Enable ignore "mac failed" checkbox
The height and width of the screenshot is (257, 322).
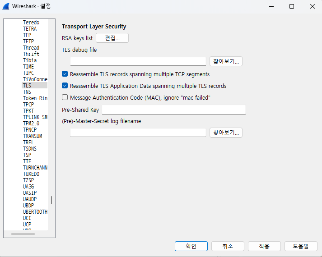pos(65,97)
